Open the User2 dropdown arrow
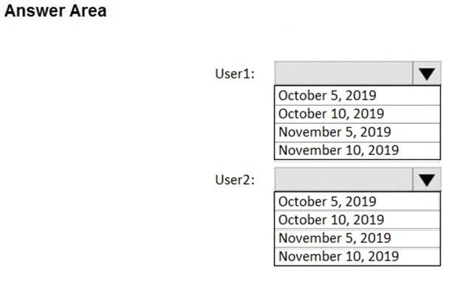This screenshot has height=287, width=460. pos(427,179)
